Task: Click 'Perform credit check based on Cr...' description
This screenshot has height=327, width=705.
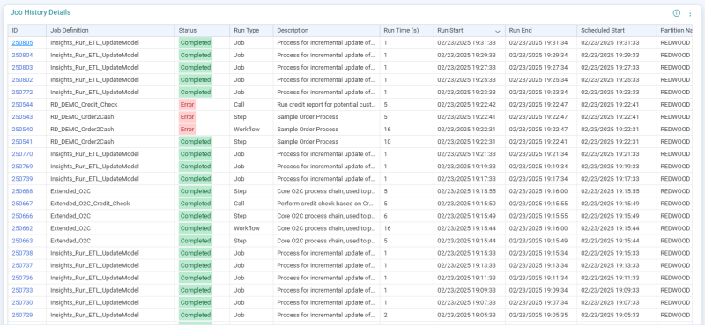Action: (326, 204)
